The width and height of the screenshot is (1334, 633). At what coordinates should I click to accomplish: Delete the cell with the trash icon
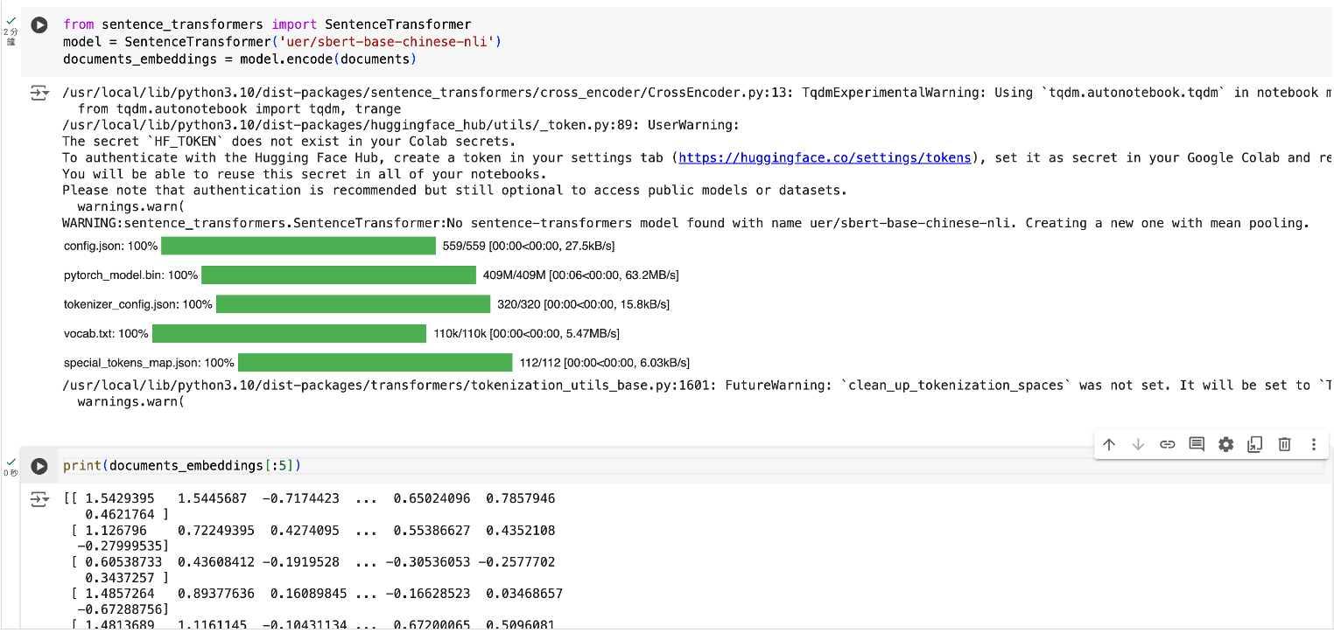1284,444
